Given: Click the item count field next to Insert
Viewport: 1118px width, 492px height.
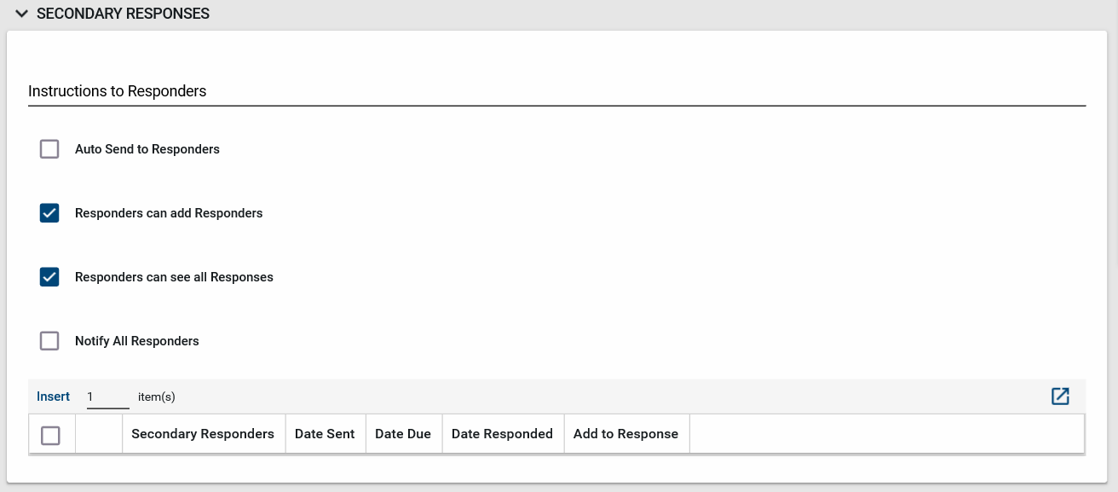Looking at the screenshot, I should 107,396.
